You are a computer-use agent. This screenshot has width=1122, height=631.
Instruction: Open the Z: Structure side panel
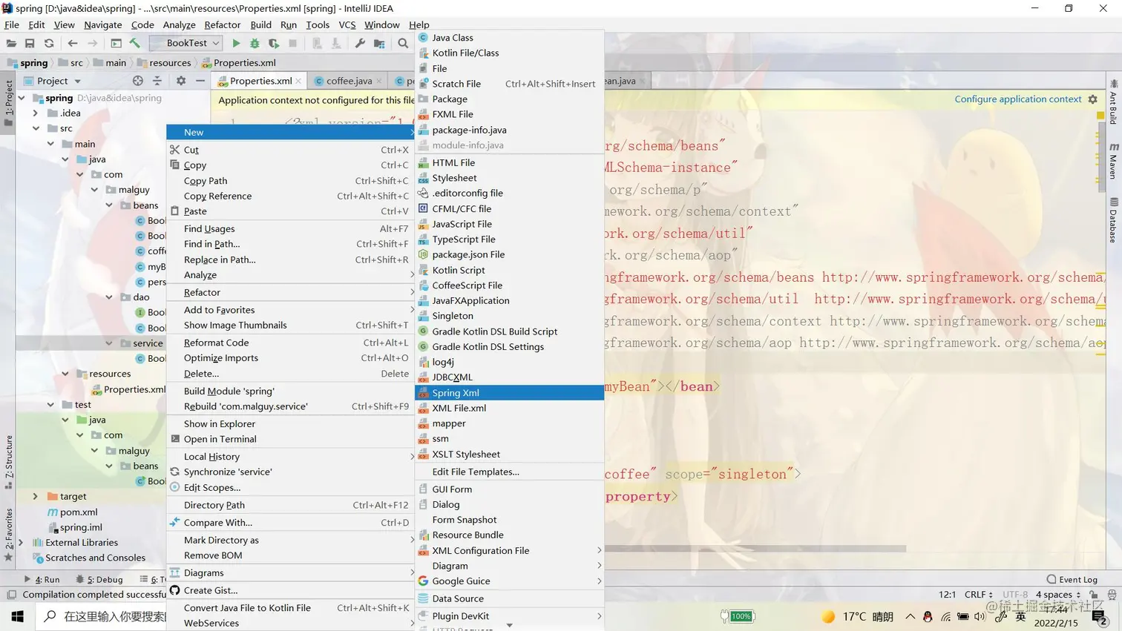click(x=8, y=462)
